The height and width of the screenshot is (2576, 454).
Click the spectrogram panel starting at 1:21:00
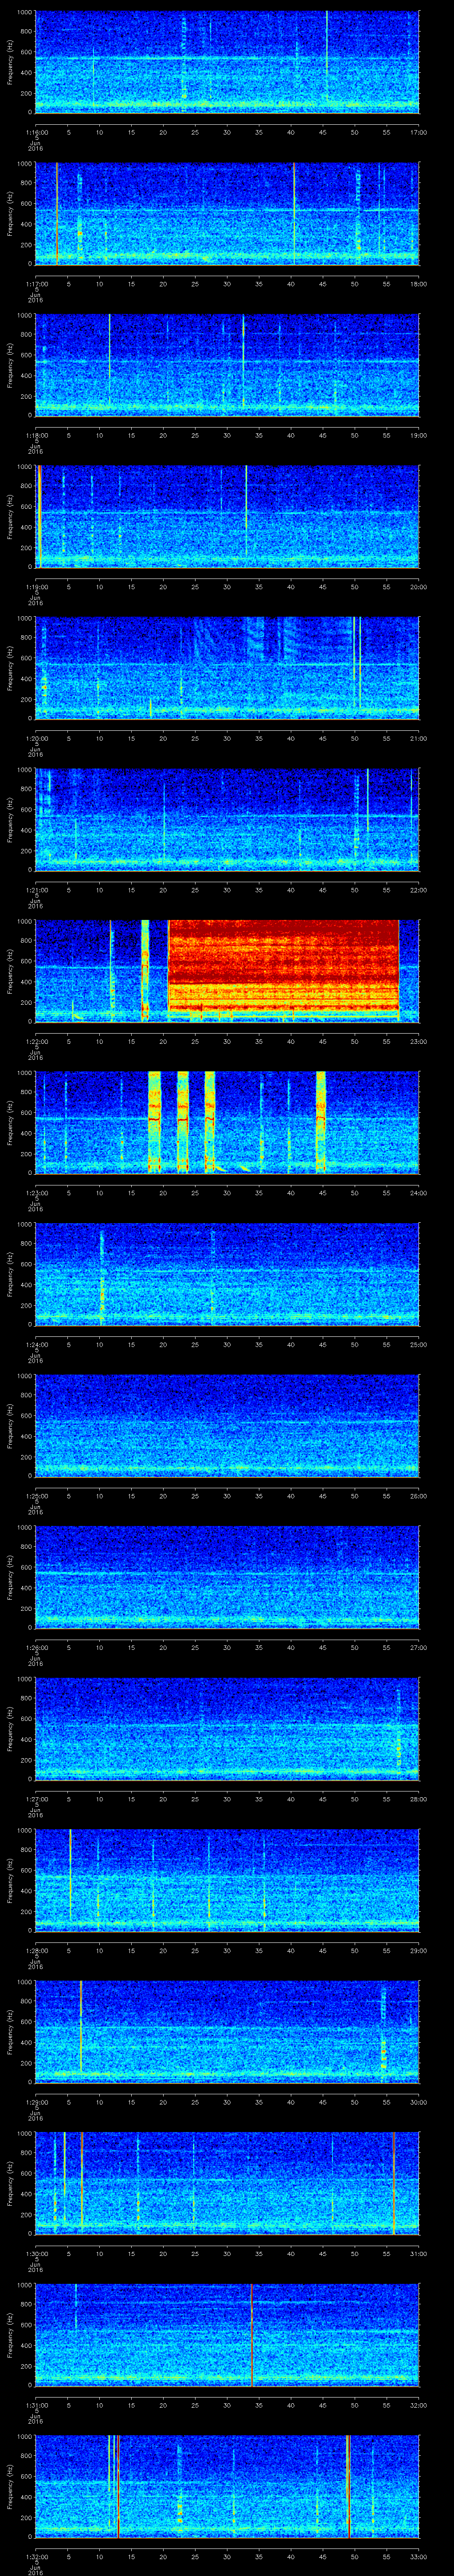coord(227,820)
